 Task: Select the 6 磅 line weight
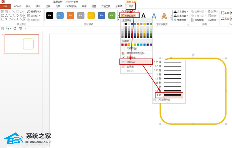[x=169, y=95]
